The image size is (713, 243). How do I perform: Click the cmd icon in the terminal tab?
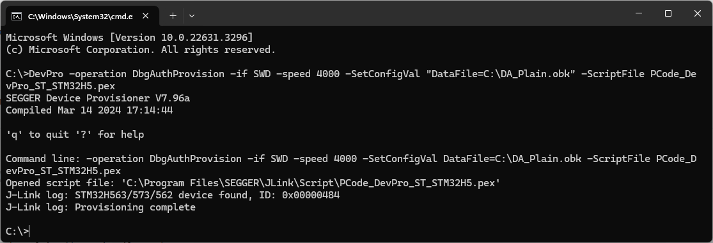point(17,17)
